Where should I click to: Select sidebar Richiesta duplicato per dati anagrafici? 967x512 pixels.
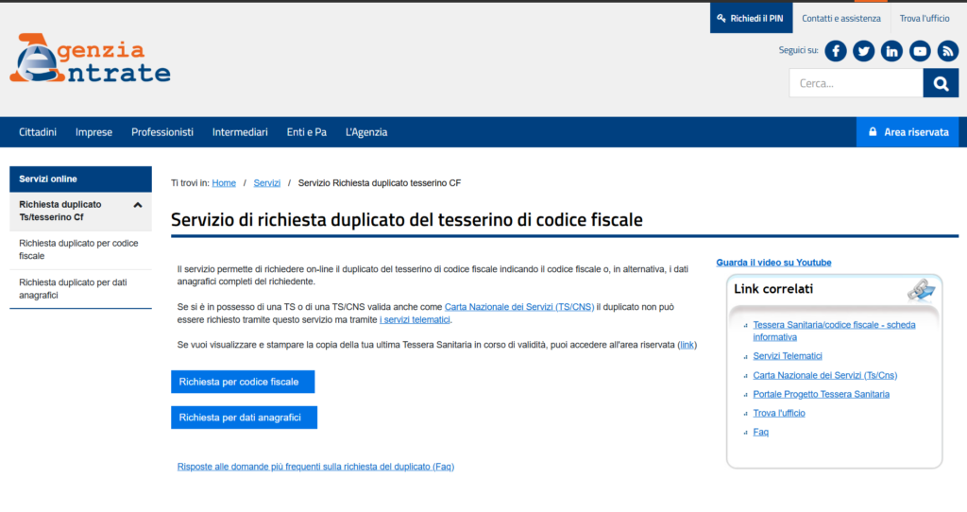click(80, 289)
